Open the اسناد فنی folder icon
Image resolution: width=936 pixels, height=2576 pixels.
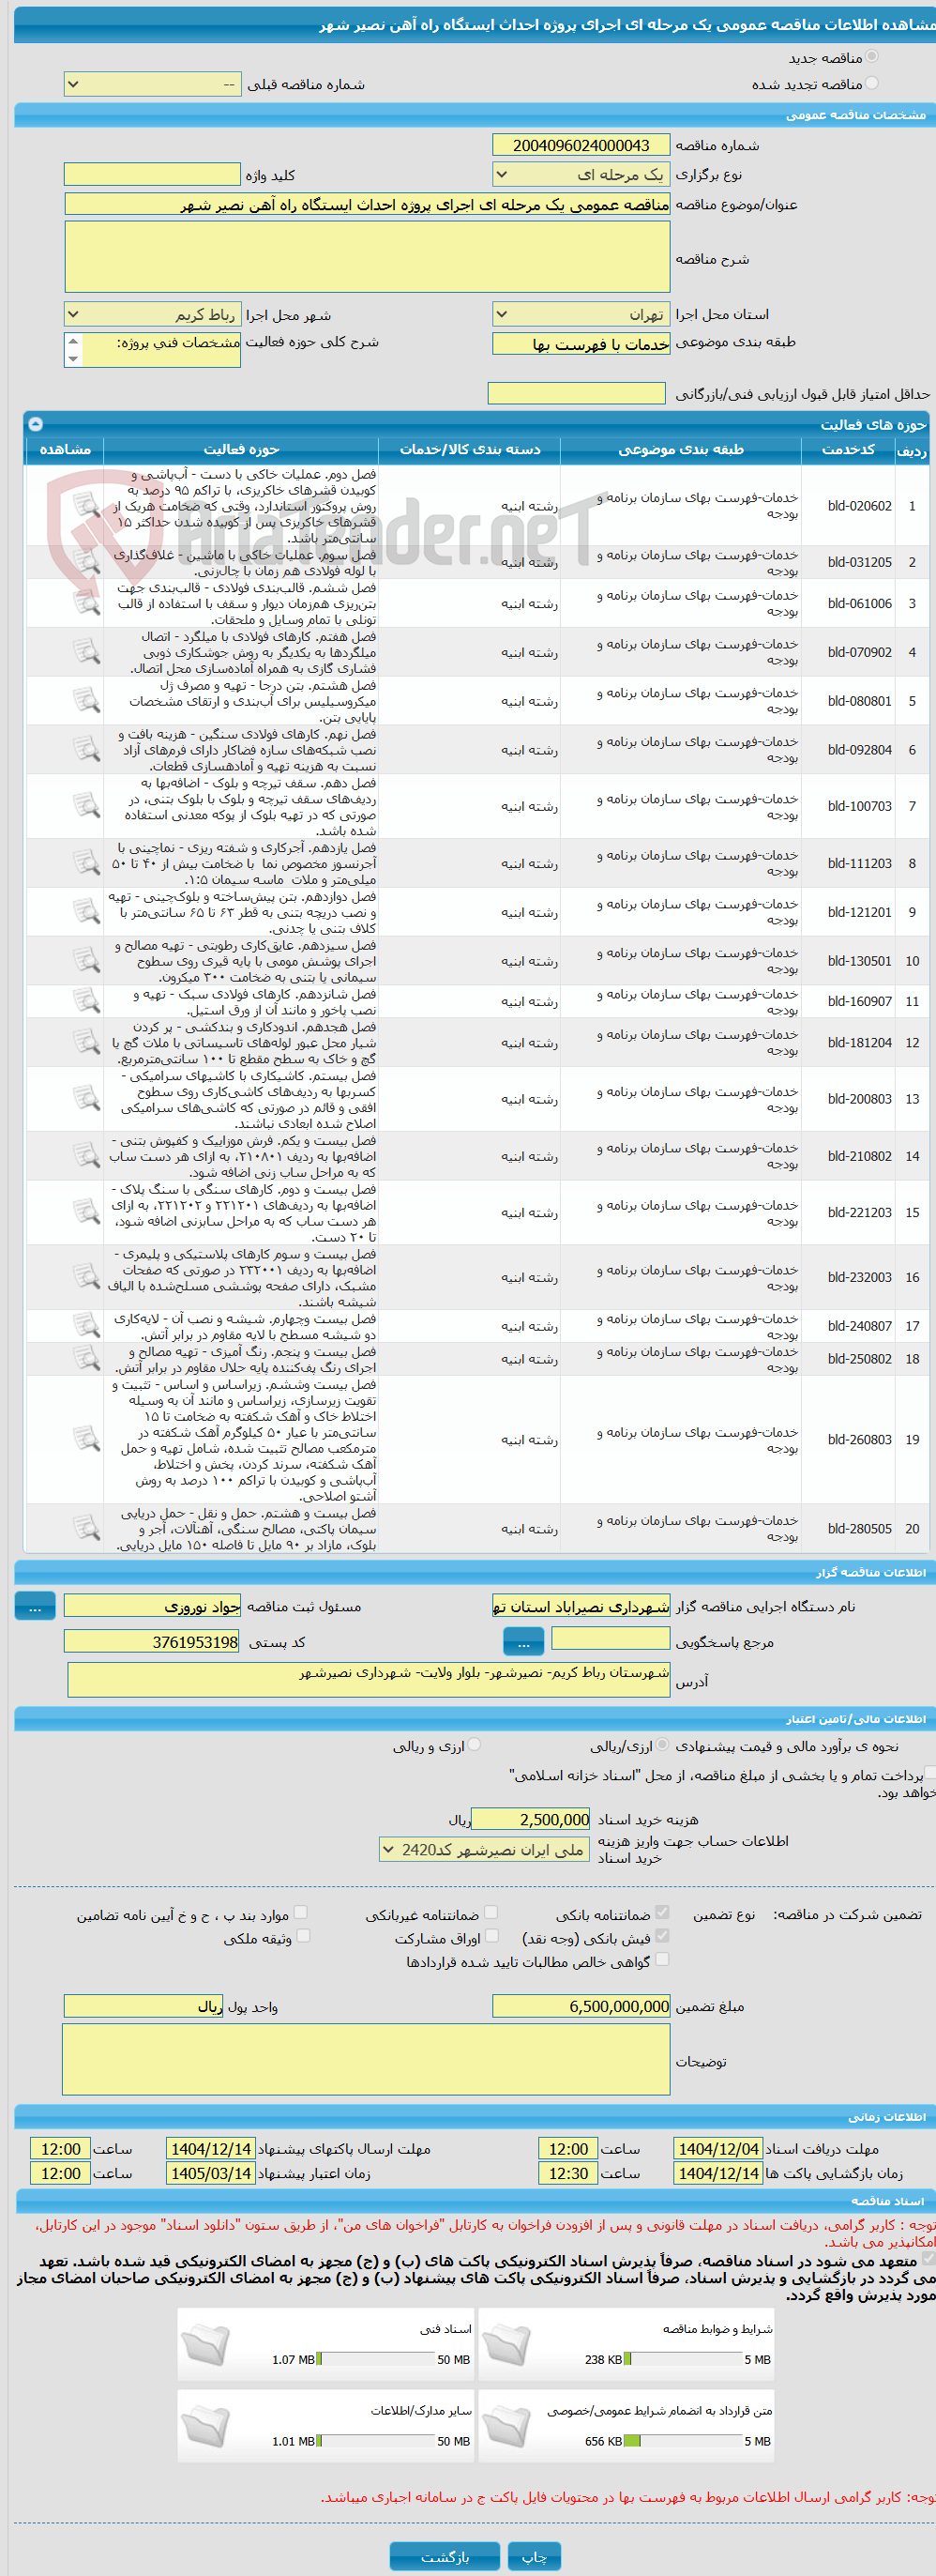point(205,2345)
